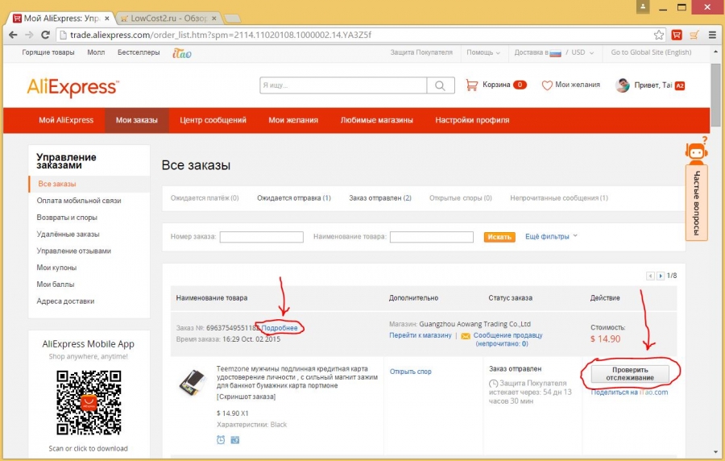
Task: Open Мой AliExpress menu item
Action: tap(66, 120)
